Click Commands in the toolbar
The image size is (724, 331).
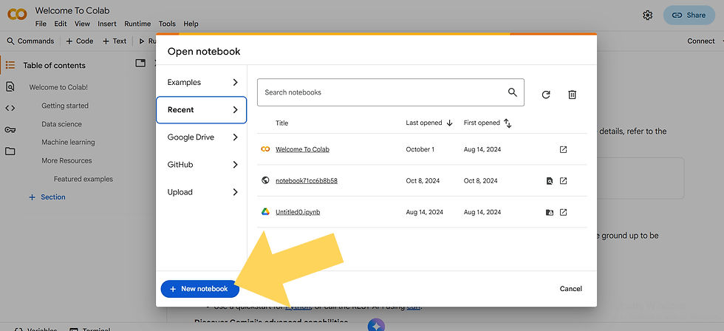30,41
